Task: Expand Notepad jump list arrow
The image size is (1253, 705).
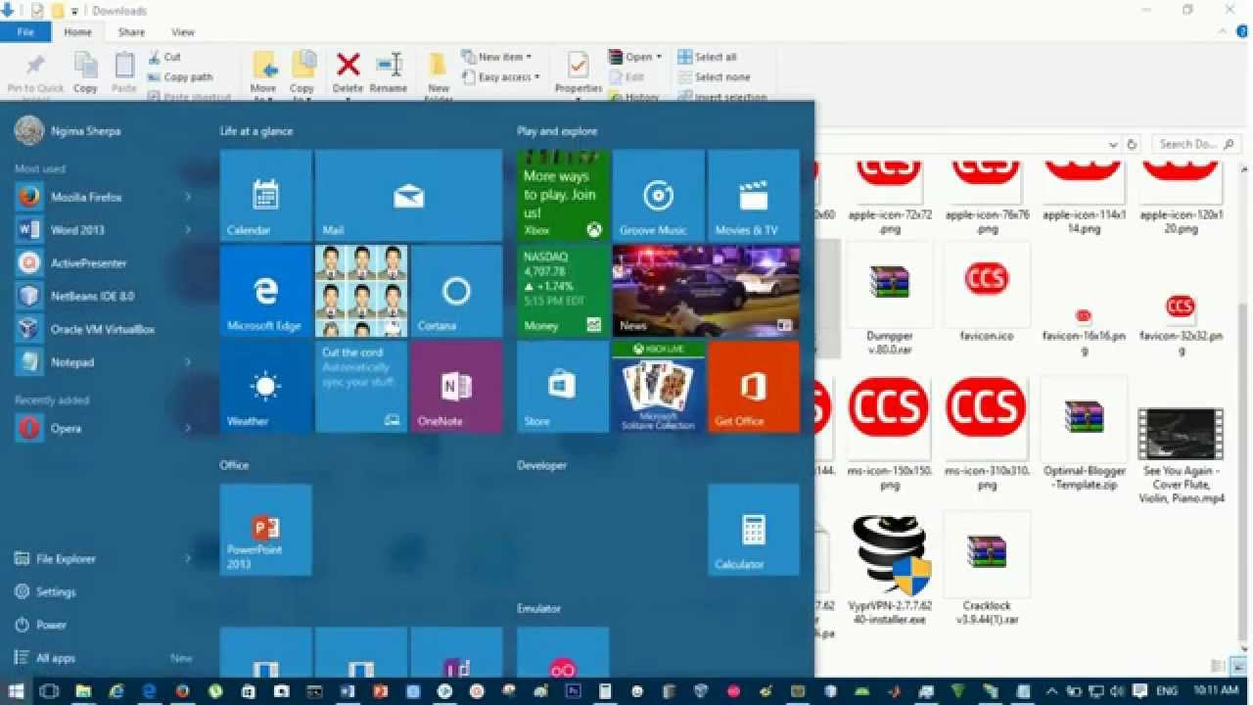Action: click(x=188, y=362)
